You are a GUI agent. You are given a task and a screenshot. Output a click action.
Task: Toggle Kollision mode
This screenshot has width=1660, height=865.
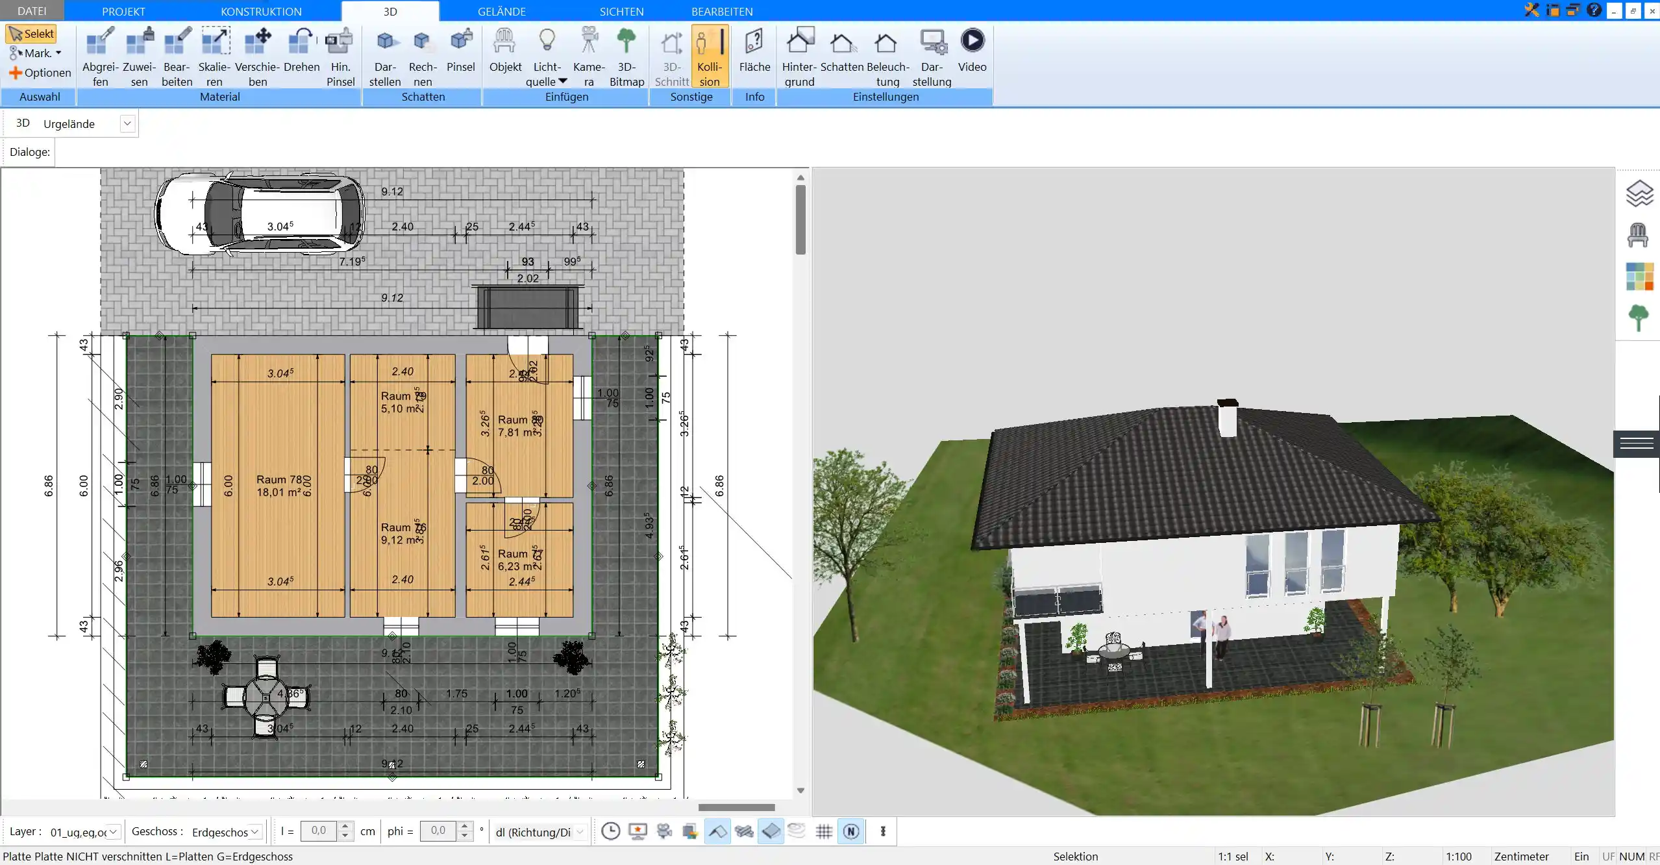[x=710, y=56]
